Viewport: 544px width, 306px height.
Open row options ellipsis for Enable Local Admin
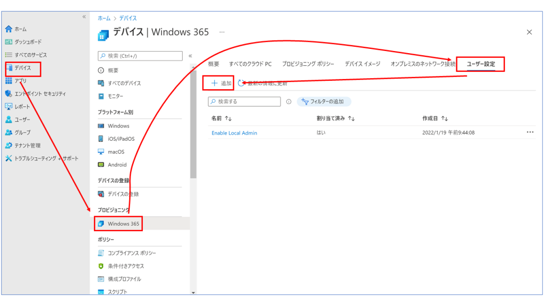pyautogui.click(x=530, y=132)
